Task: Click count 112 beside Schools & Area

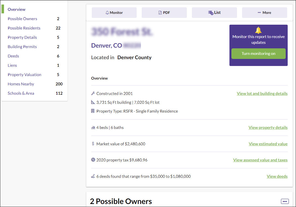Action: [59, 93]
